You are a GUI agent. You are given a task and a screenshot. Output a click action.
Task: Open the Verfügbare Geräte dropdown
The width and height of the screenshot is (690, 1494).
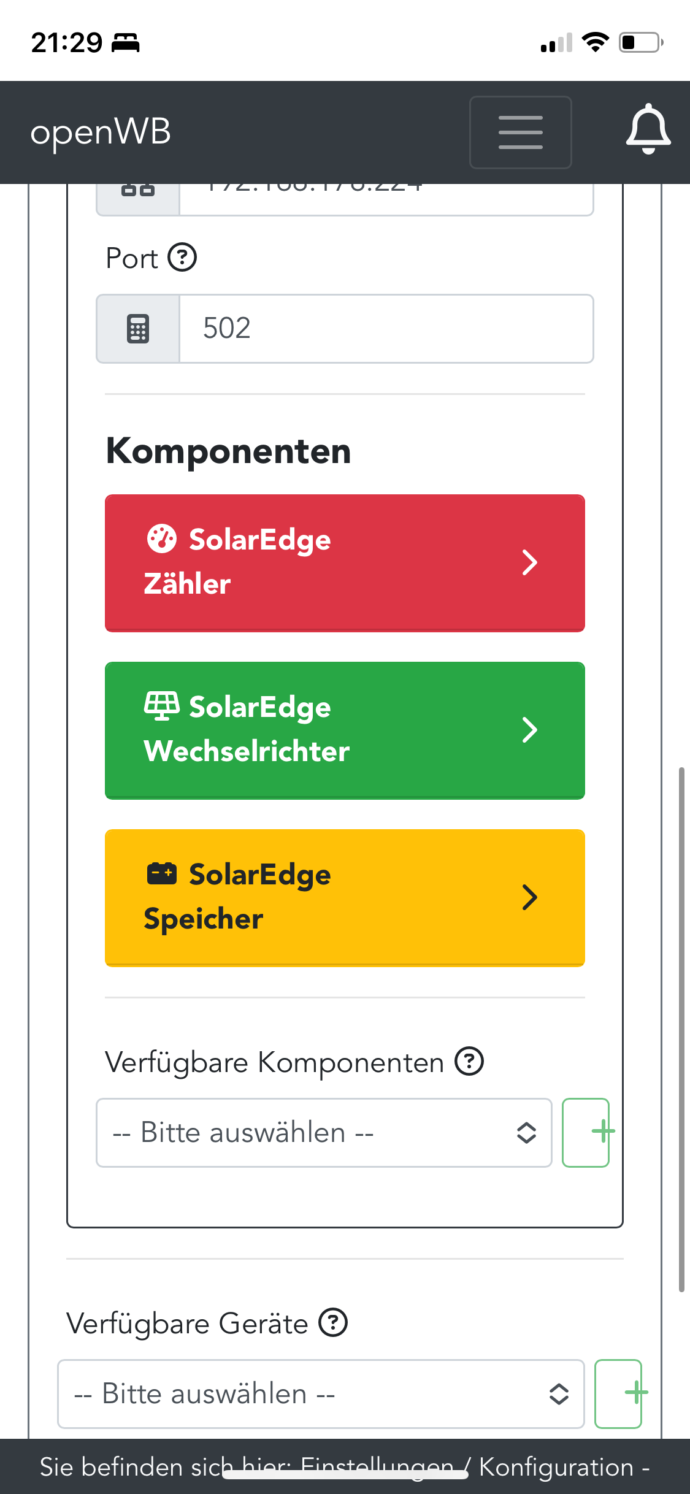[320, 1394]
